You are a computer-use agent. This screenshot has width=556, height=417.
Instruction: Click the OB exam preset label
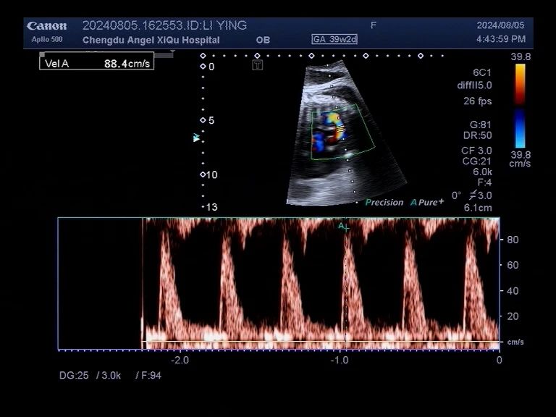point(263,40)
